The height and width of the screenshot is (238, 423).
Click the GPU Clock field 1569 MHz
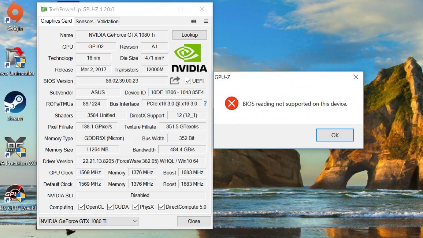[x=90, y=173]
